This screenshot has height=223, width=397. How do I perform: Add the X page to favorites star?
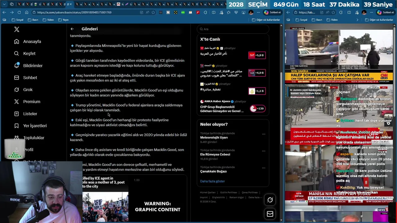[153, 12]
